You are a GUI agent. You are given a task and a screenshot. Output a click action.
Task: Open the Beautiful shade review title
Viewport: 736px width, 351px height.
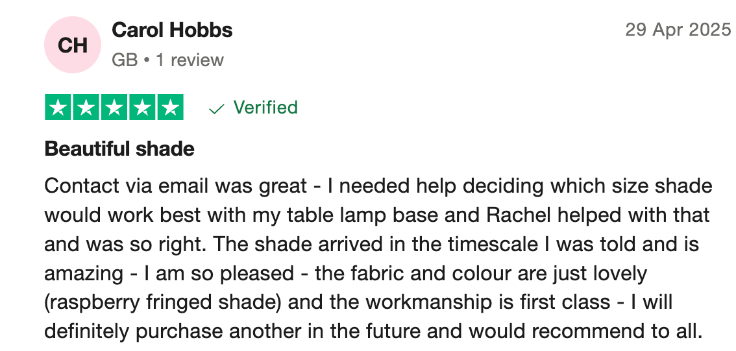tap(119, 149)
